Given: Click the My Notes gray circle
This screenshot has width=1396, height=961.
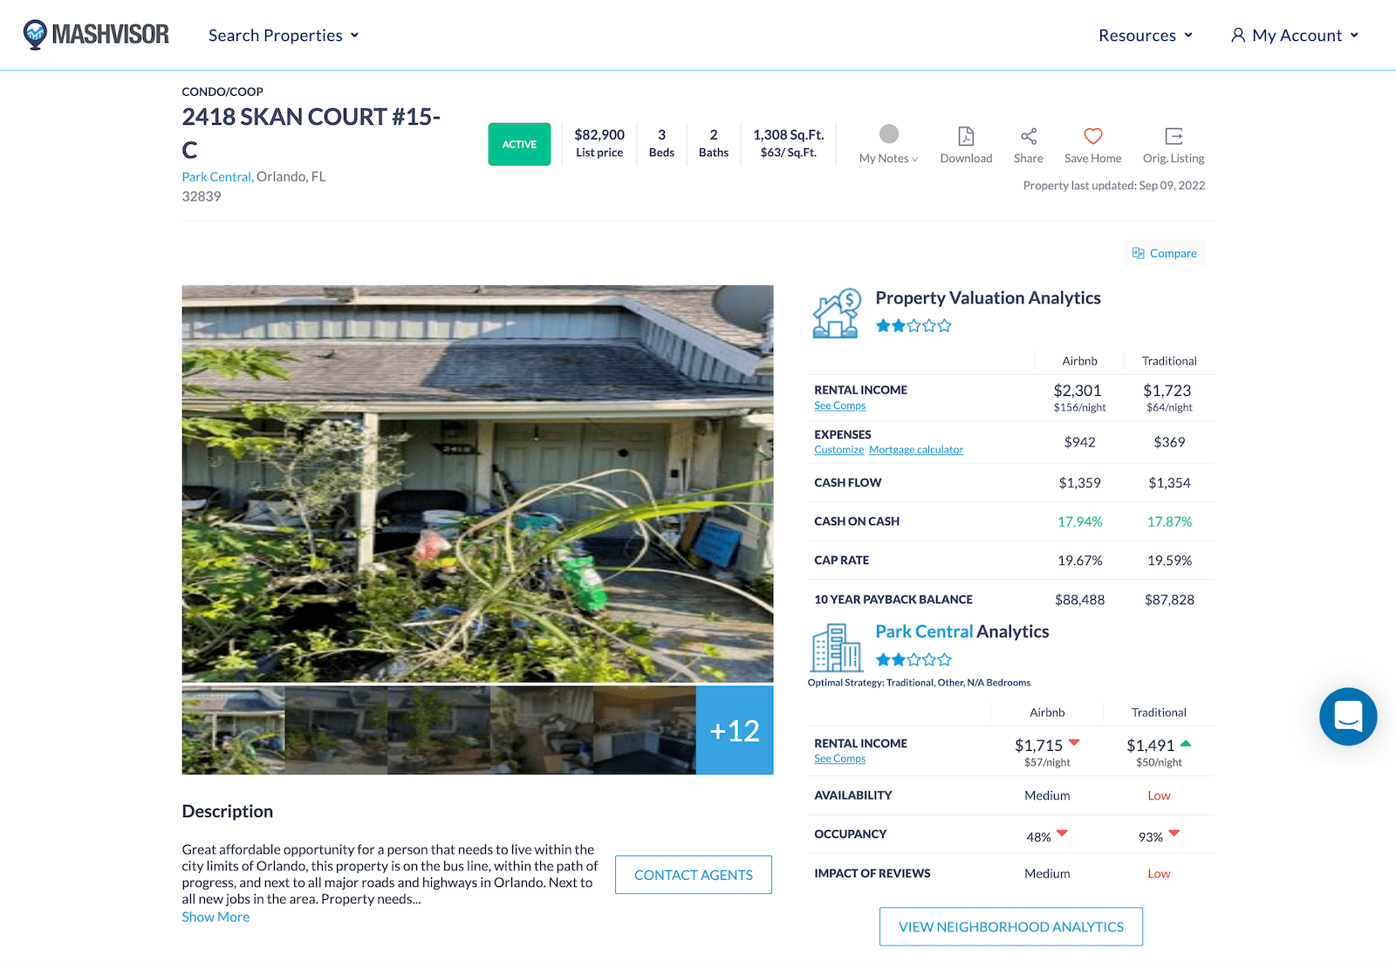Looking at the screenshot, I should (888, 133).
